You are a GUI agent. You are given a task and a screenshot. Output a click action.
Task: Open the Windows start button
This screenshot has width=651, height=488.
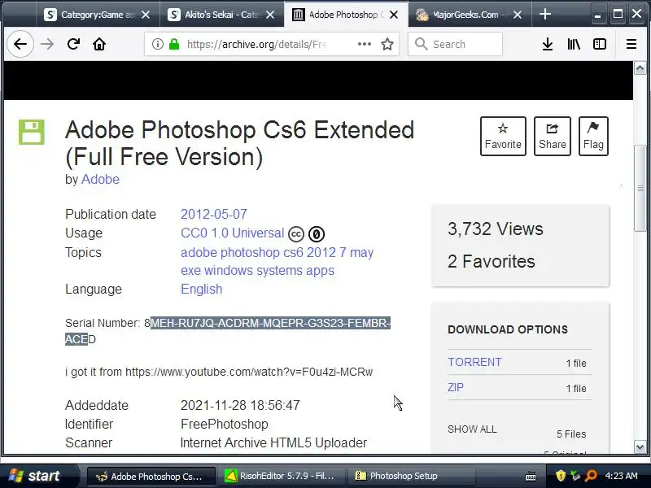tap(38, 476)
